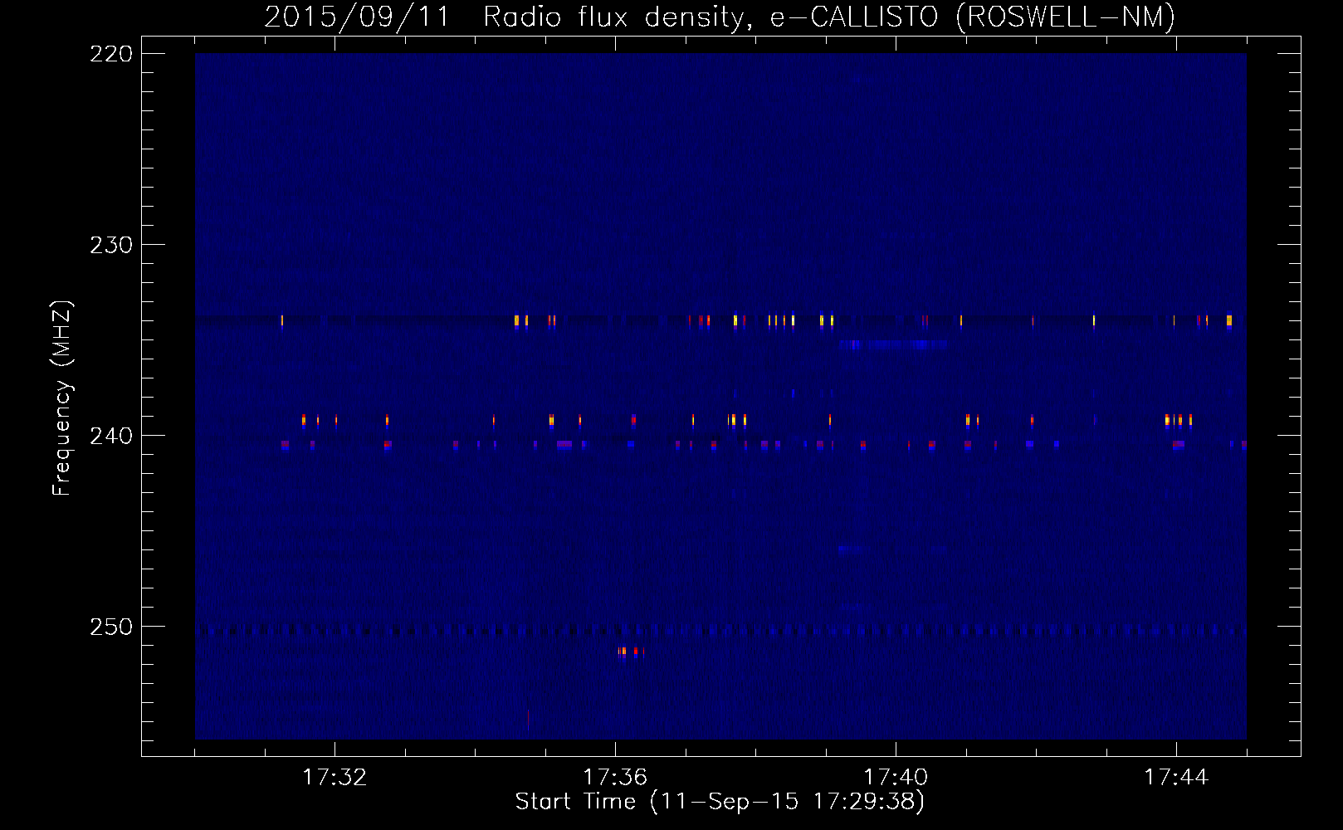Screen dimensions: 1343x830
Task: Click the 230 frequency tick label
Action: [111, 245]
